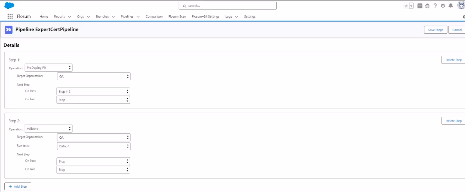Expand the Branches tab chevron
Image resolution: width=465 pixels, height=192 pixels.
tap(113, 17)
